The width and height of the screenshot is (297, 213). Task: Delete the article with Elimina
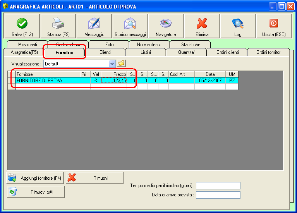click(202, 26)
